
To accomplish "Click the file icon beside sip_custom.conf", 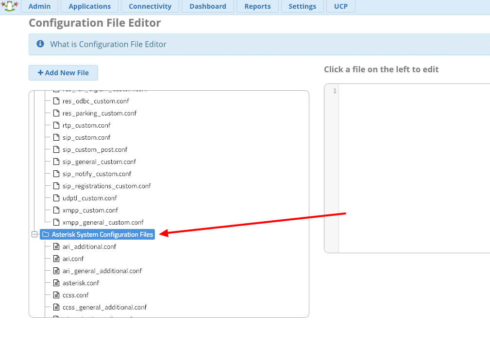I will click(56, 138).
